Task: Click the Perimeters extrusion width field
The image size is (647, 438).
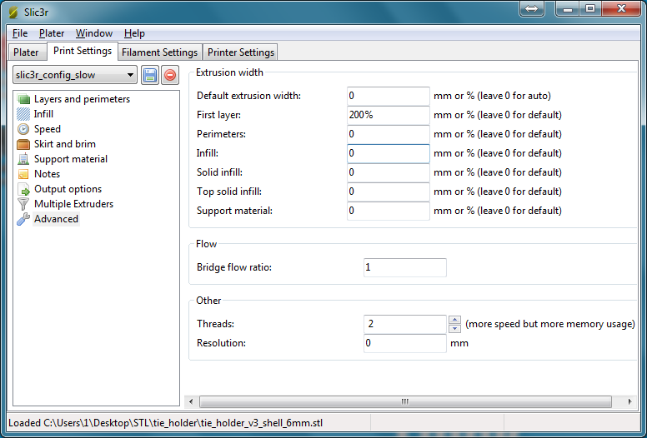Action: click(389, 134)
